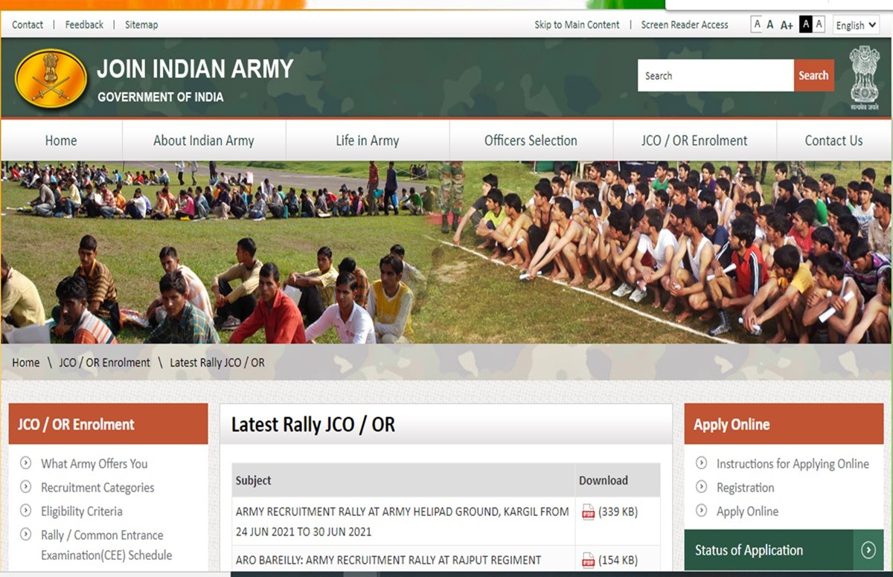Download the Kargil rally PDF (339 KB)
893x577 pixels.
tap(588, 512)
